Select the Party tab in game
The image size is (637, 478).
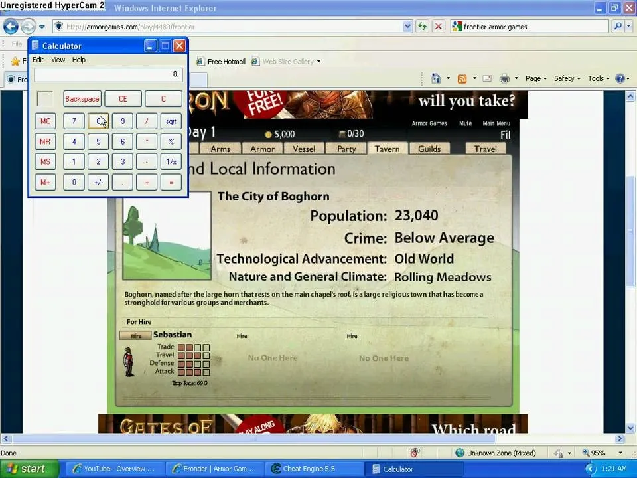click(x=346, y=149)
